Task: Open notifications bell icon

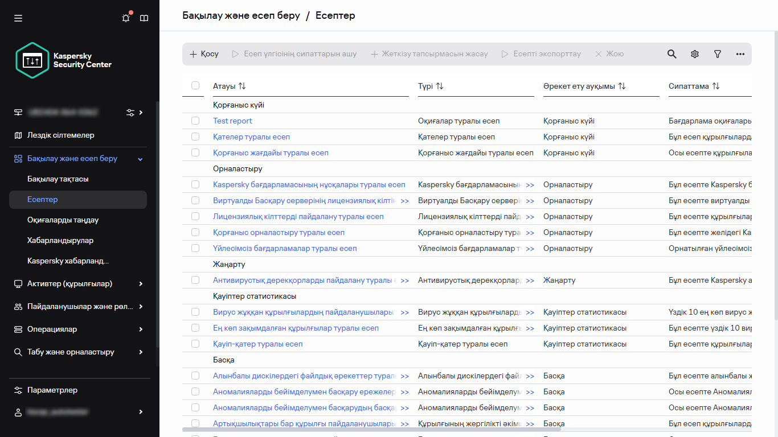Action: pyautogui.click(x=126, y=18)
